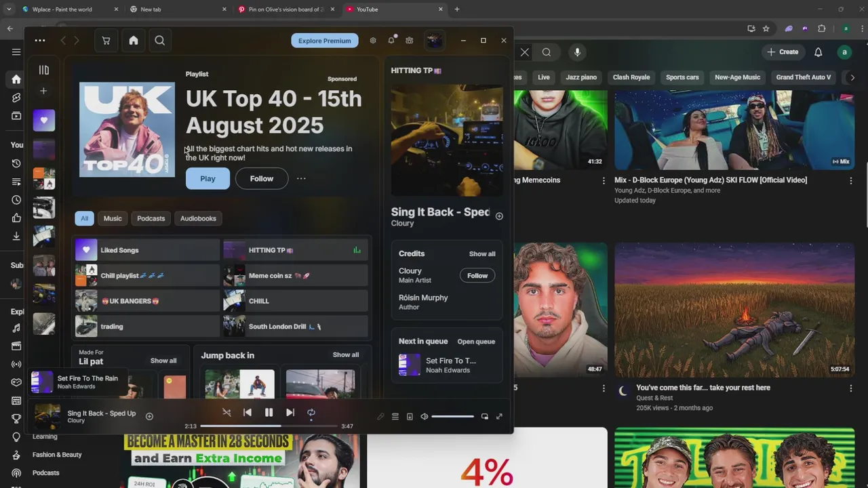Click YouTube Create button

pos(783,52)
